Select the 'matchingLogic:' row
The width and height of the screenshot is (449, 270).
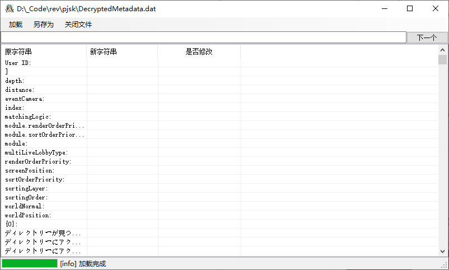click(28, 117)
